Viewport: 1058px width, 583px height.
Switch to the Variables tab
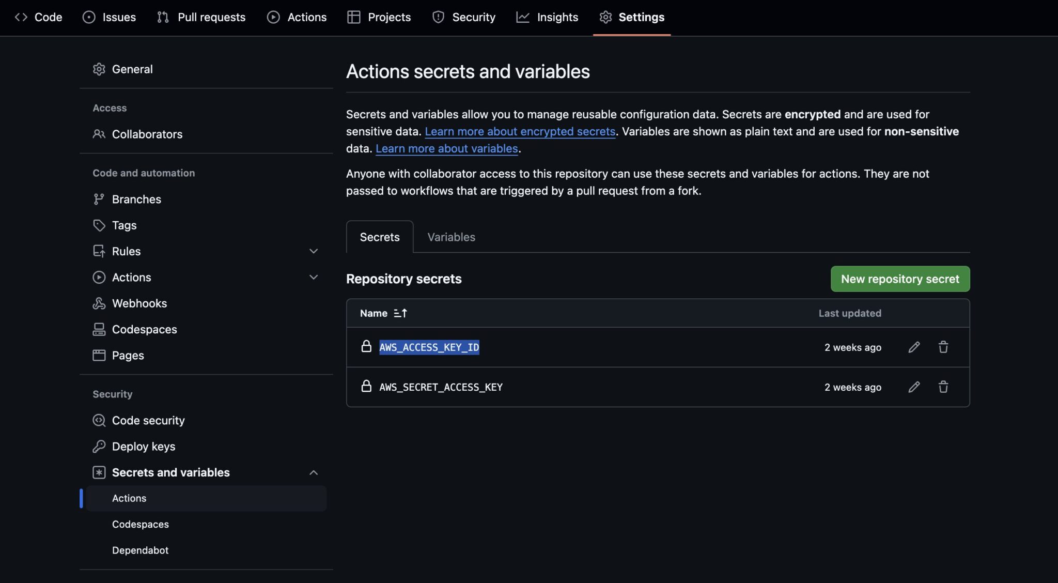(x=451, y=237)
